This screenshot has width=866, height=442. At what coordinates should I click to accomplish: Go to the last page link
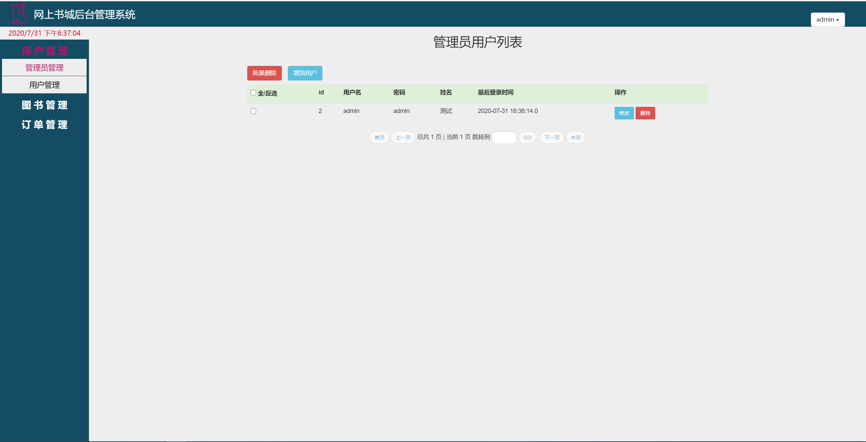[575, 138]
